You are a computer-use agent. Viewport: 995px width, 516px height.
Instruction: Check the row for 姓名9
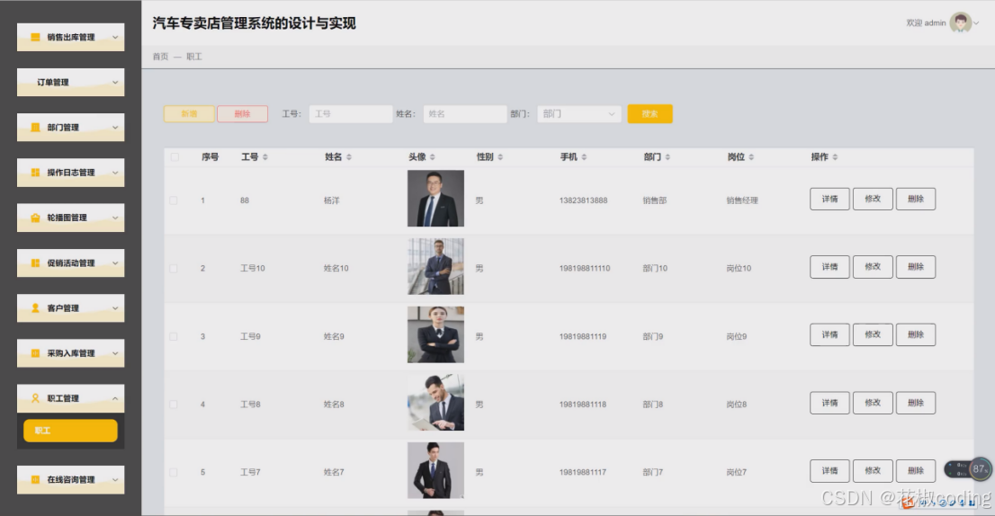coord(174,336)
